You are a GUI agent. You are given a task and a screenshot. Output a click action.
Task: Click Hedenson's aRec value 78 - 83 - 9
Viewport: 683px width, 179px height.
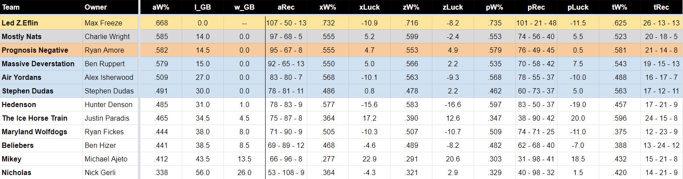pyautogui.click(x=286, y=104)
